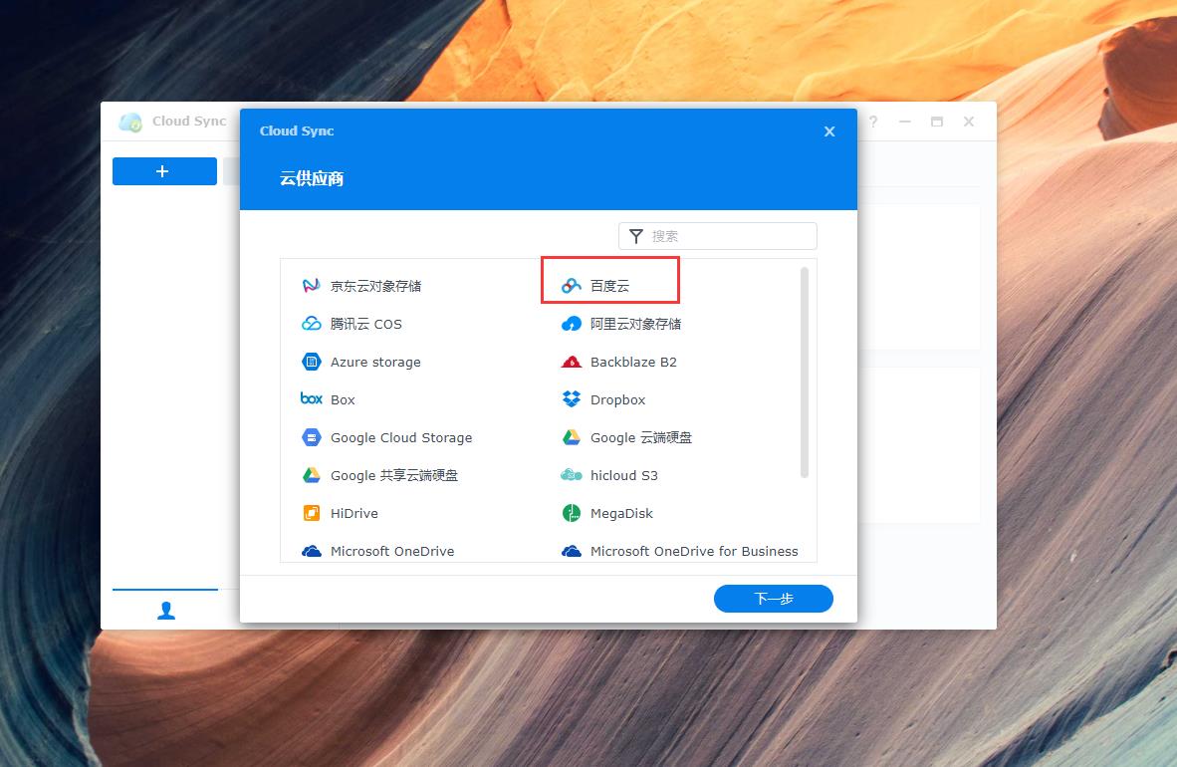The image size is (1177, 767).
Task: Close the Cloud Sync main window
Action: coord(969,122)
